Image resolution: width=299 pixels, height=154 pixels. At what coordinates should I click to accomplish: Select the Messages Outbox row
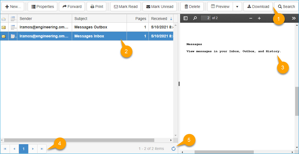pyautogui.click(x=87, y=27)
